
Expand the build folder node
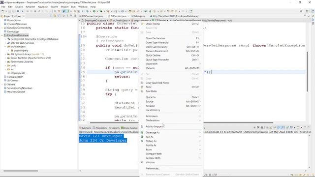5,65
